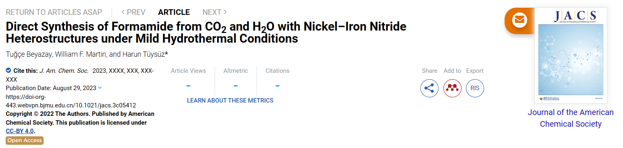623x148 pixels.
Task: Click author name William F. Martin
Action: click(x=75, y=54)
